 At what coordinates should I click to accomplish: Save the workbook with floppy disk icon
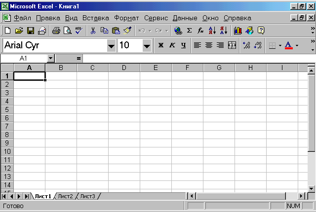coord(31,31)
